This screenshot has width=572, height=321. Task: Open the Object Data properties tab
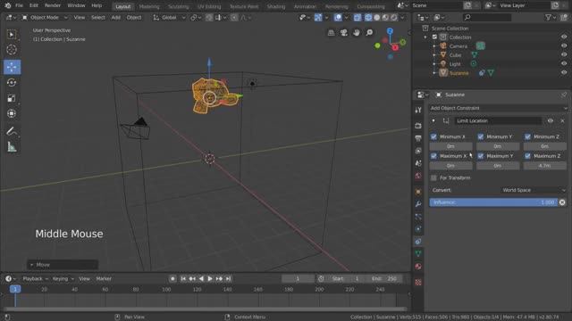click(x=418, y=253)
